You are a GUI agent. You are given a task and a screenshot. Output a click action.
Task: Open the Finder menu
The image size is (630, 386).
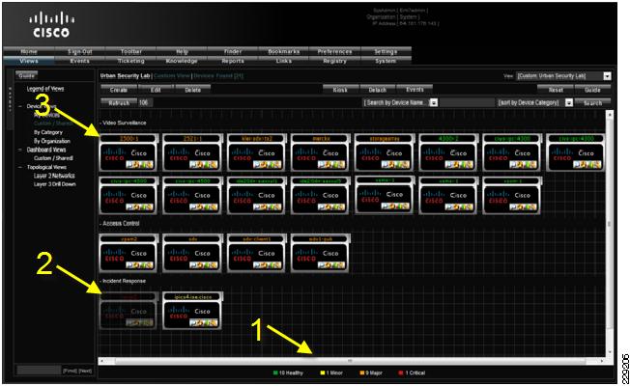point(233,51)
